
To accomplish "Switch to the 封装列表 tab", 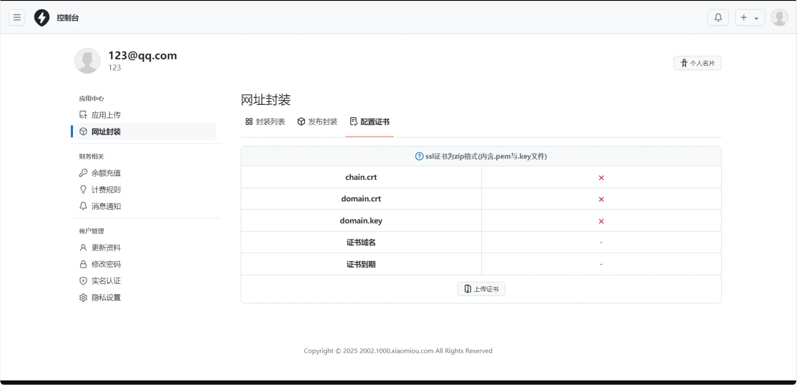I will click(x=265, y=122).
